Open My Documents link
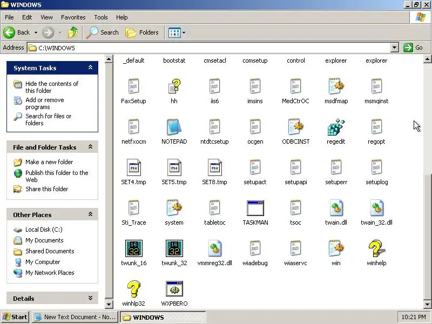The width and height of the screenshot is (432, 324). point(44,240)
